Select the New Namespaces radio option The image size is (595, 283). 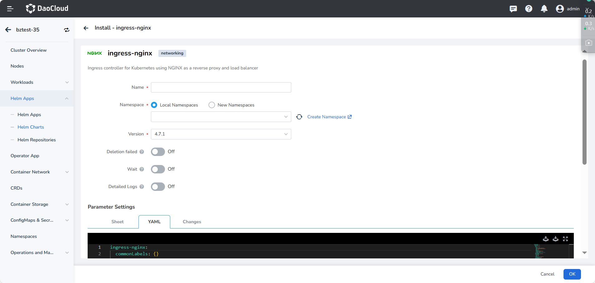click(212, 105)
